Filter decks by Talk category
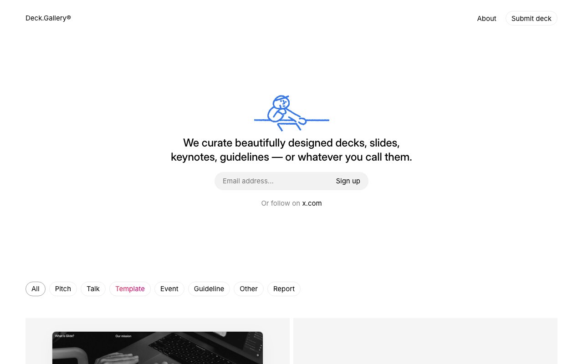583x364 pixels. click(x=93, y=289)
